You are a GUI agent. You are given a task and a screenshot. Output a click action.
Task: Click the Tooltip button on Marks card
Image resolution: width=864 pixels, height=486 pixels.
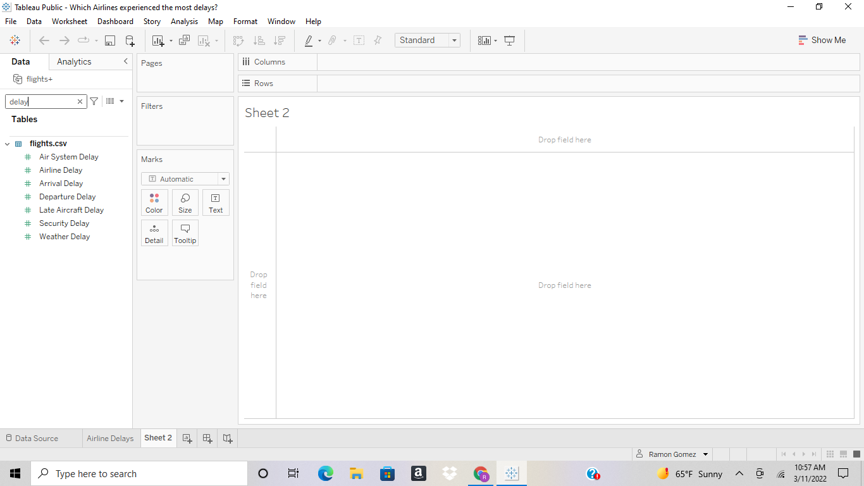click(185, 233)
